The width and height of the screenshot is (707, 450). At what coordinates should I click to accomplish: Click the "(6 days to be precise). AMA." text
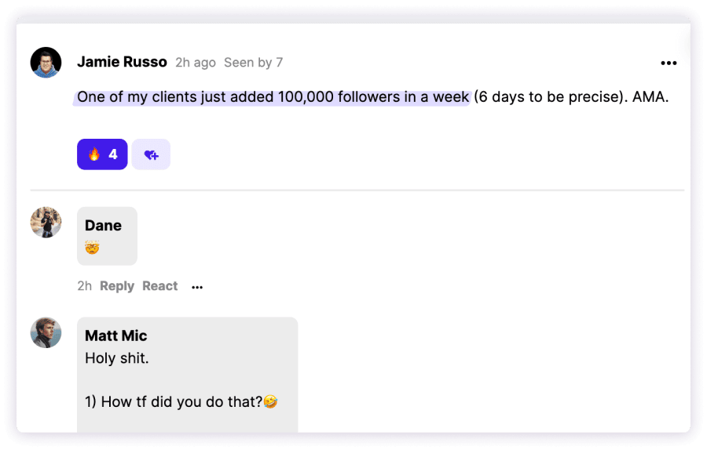click(571, 97)
